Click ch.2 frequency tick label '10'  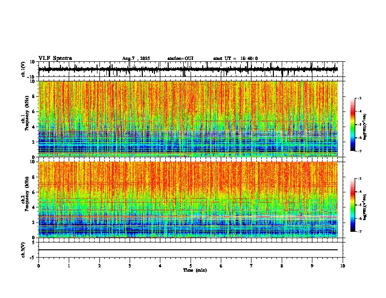33,162
